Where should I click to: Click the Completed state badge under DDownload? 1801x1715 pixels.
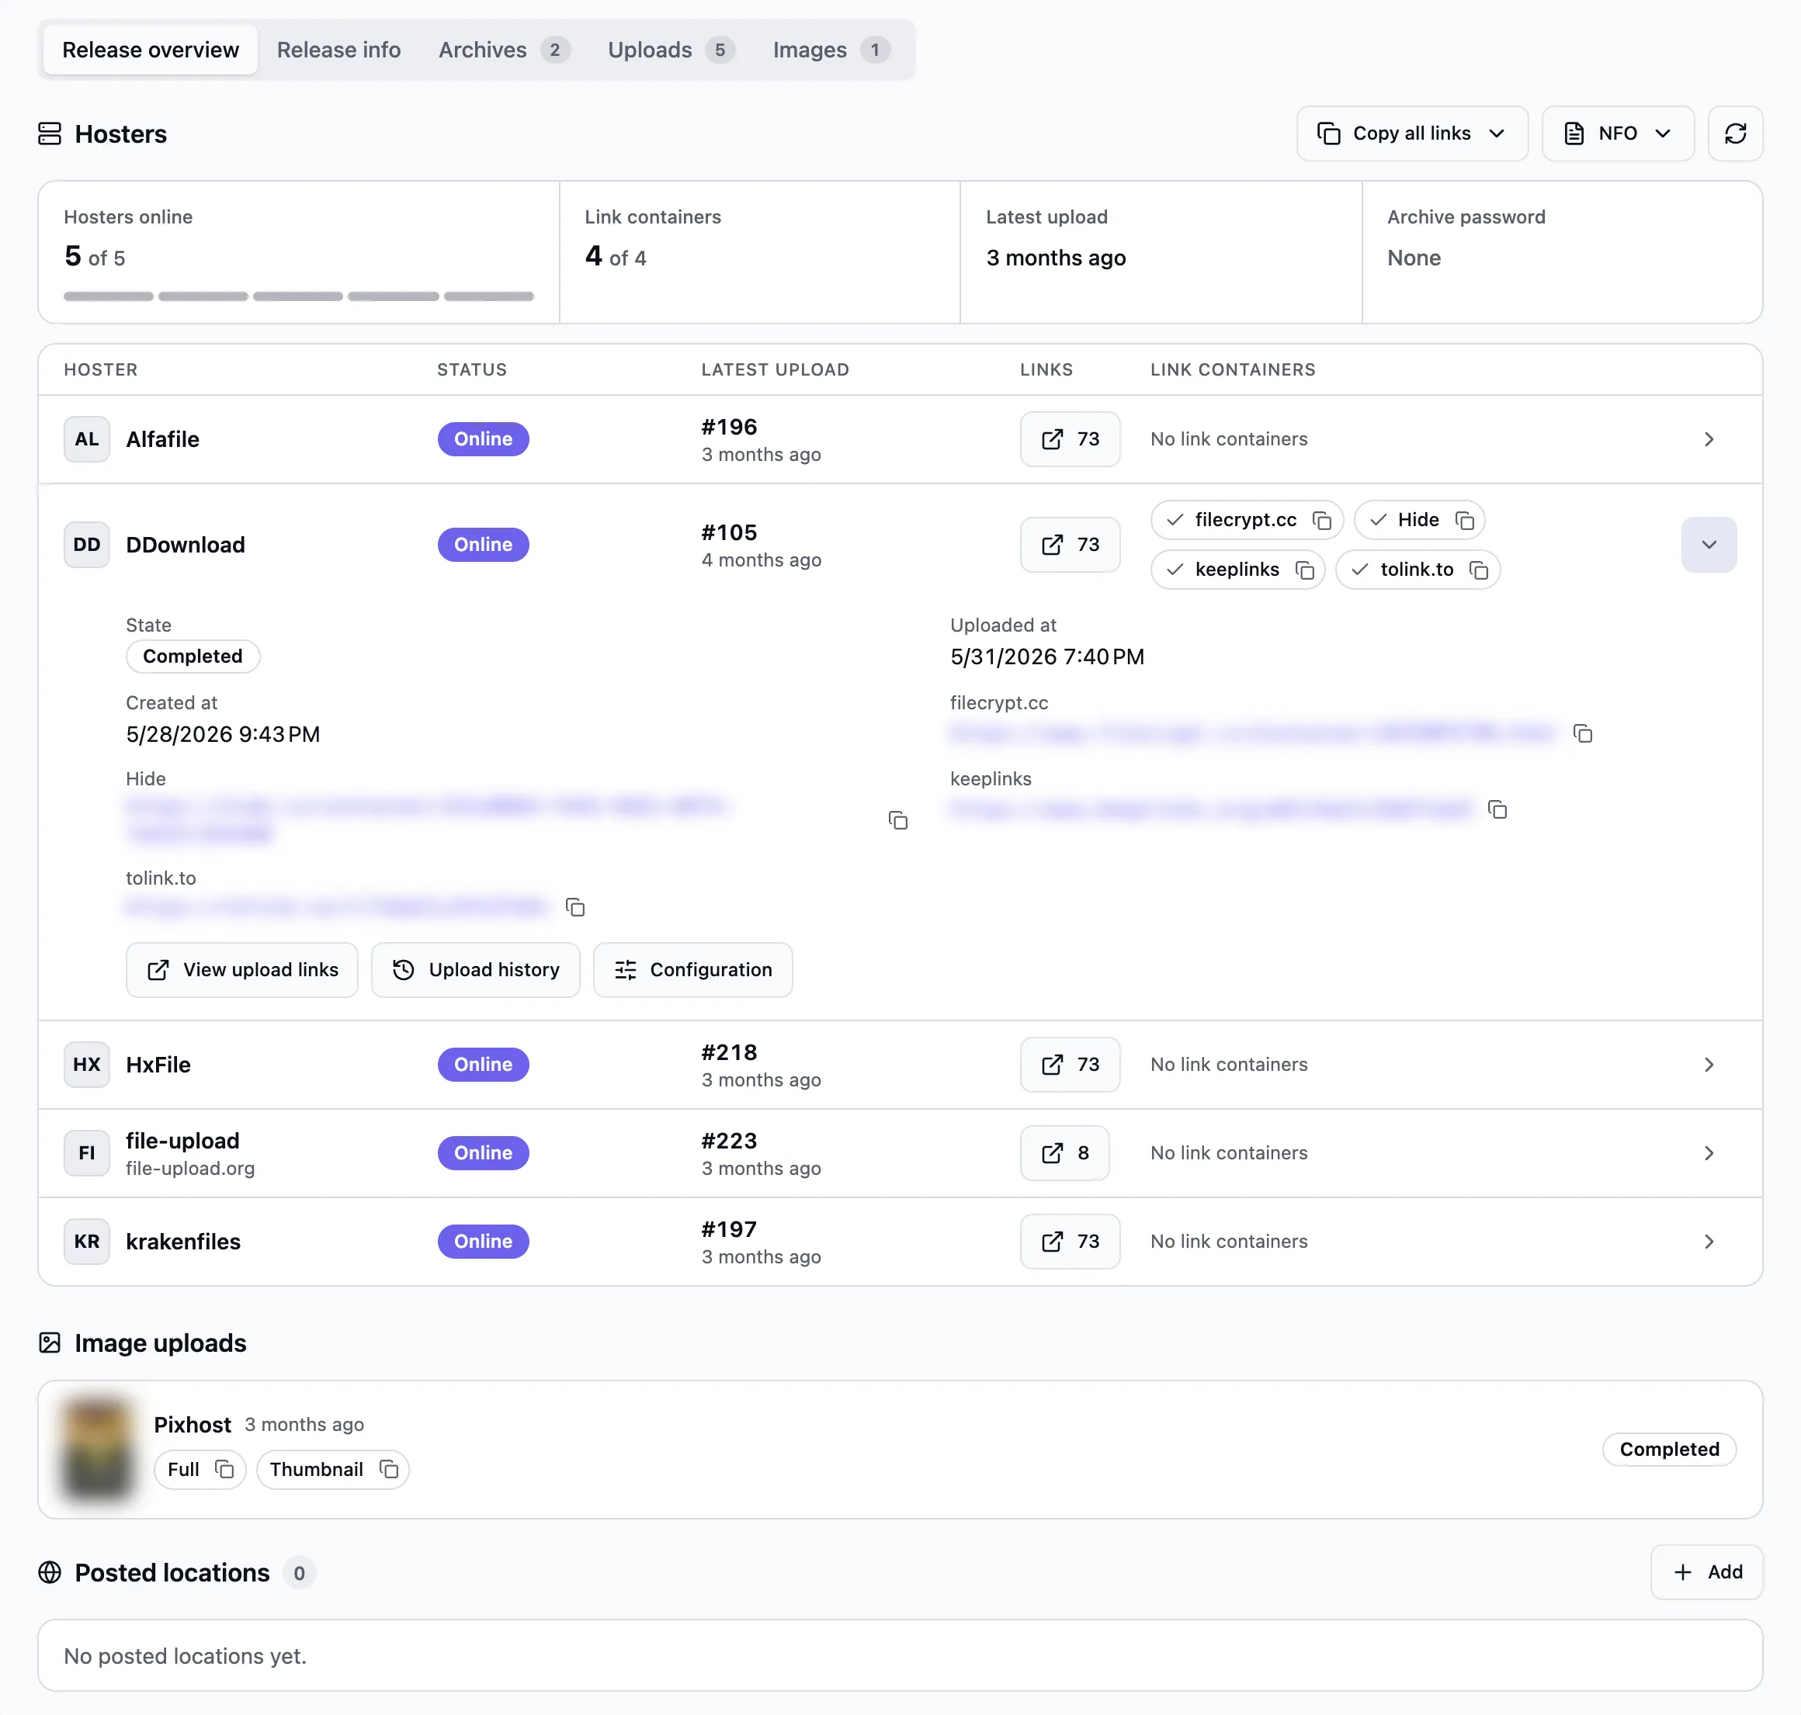(x=192, y=657)
